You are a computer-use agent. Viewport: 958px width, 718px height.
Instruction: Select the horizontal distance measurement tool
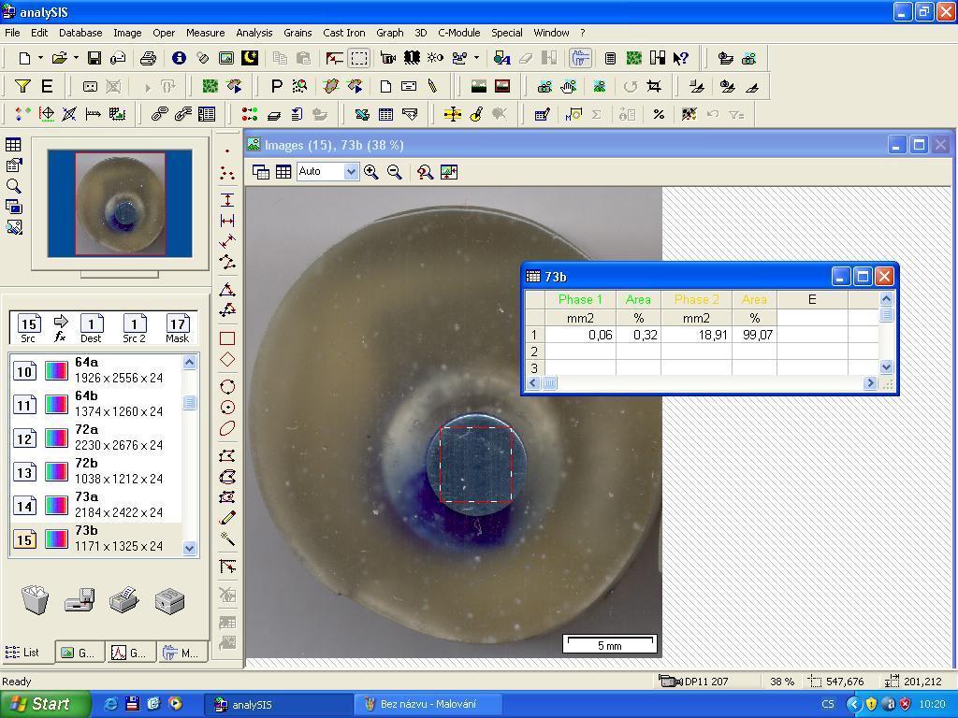click(x=227, y=221)
